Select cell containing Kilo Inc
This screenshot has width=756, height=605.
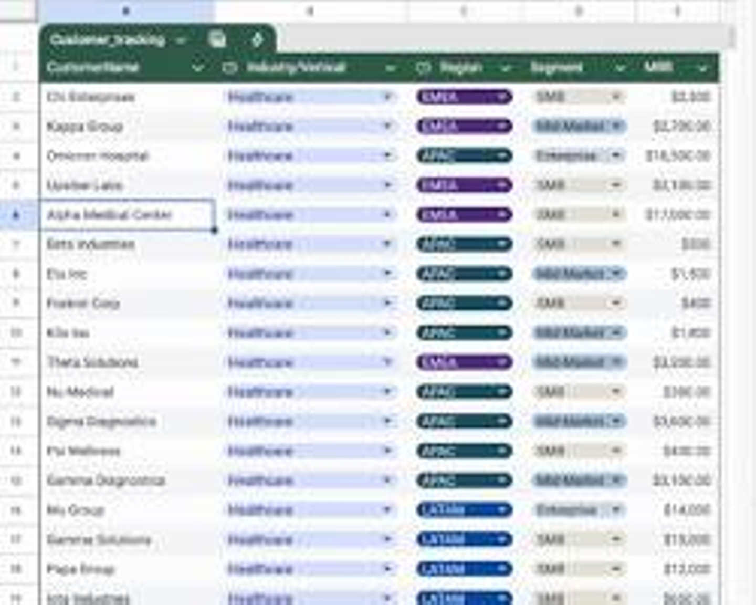(x=127, y=333)
